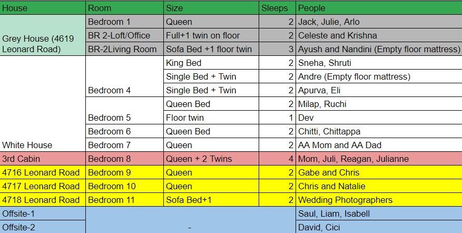
Task: Select the BR 2-Loft/Office cell
Action: [125, 35]
